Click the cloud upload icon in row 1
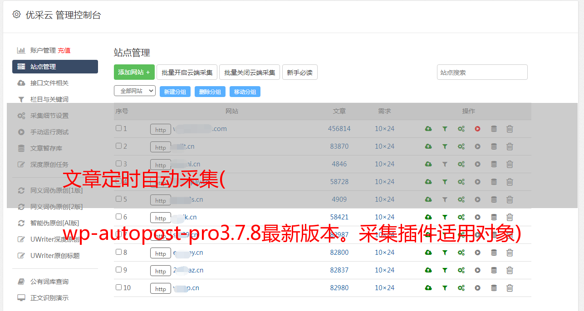Viewport: 584px width, 311px height. (x=428, y=129)
